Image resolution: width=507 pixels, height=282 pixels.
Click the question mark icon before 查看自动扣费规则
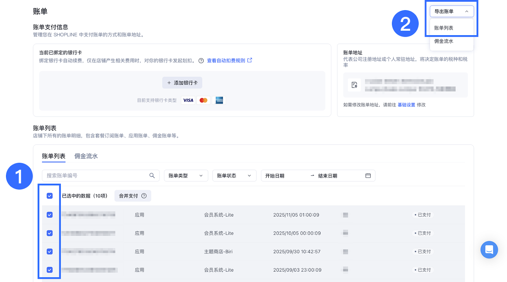(x=201, y=61)
